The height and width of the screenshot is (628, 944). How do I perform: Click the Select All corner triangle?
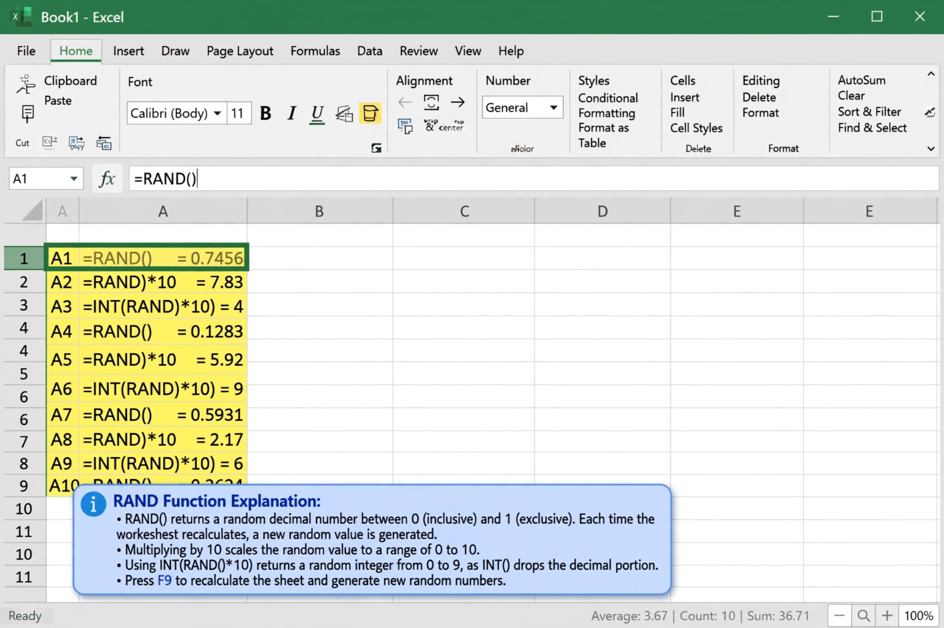32,211
